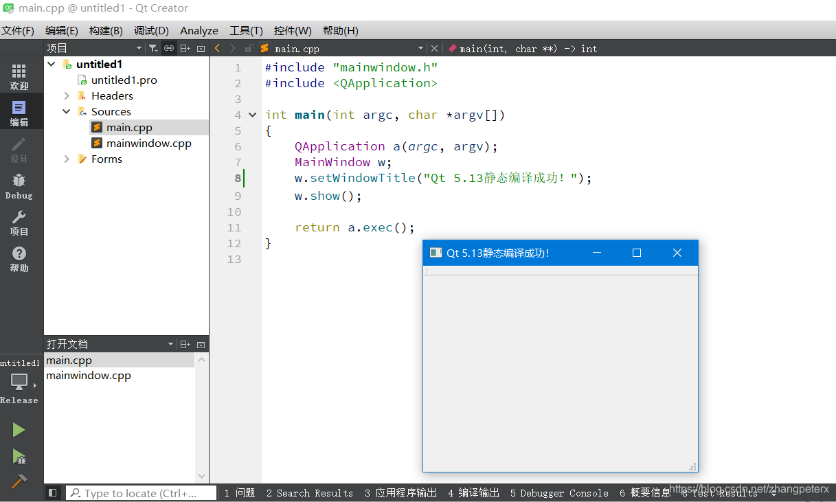The width and height of the screenshot is (836, 502).
Task: Open the 控件(W) menu
Action: tap(293, 30)
